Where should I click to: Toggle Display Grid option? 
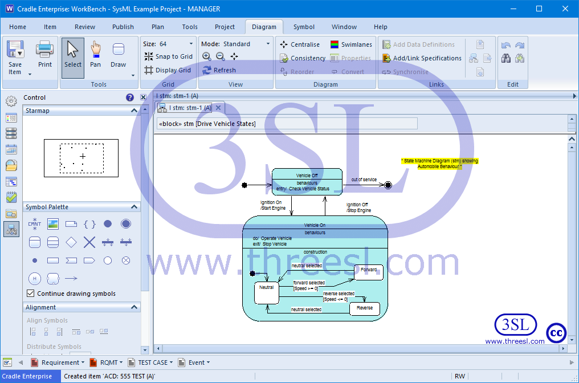(168, 70)
